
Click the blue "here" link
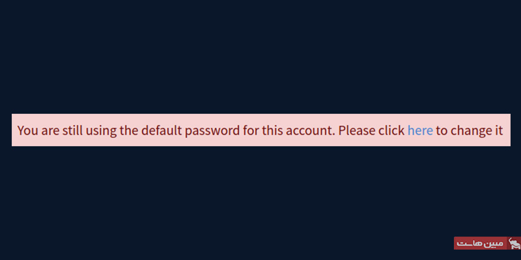point(420,131)
